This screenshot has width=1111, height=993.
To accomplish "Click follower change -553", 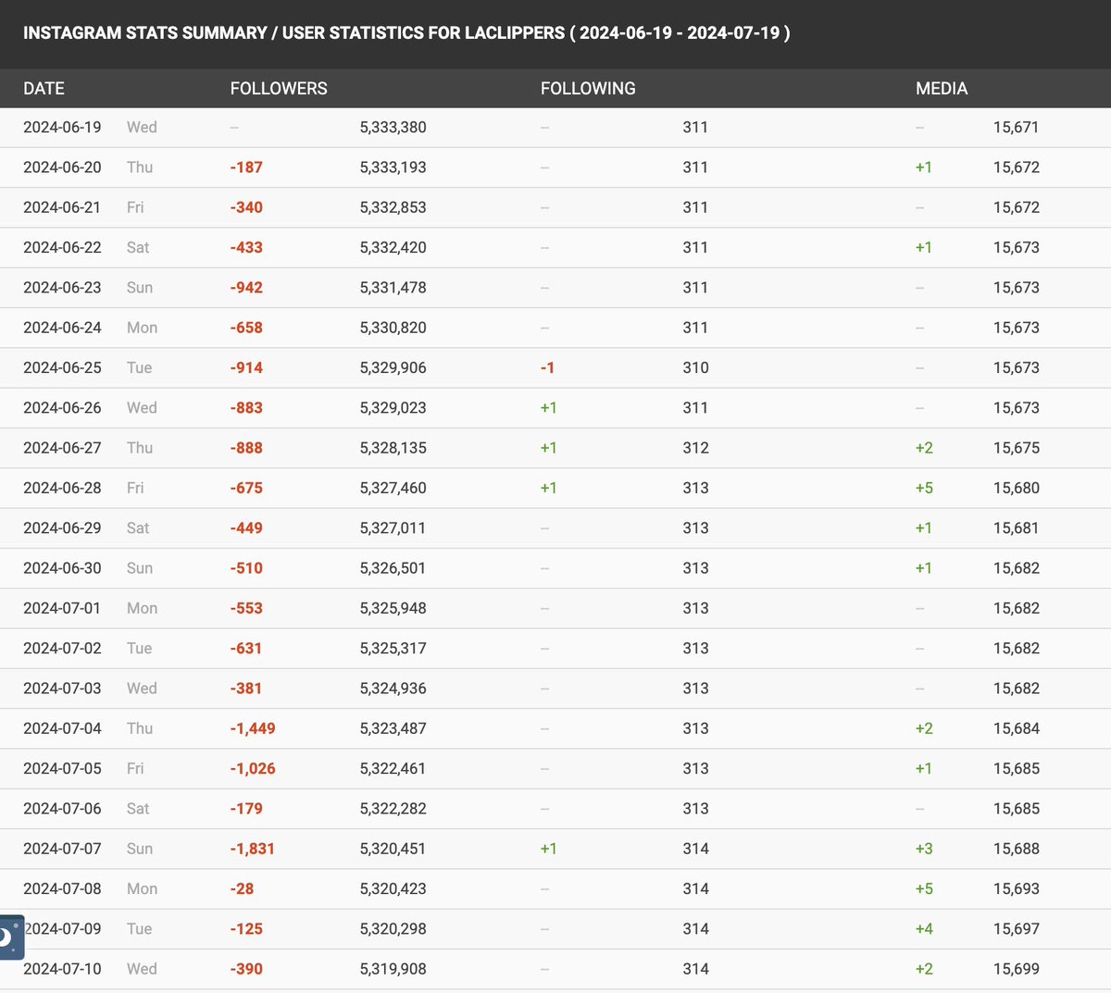I will coord(246,608).
